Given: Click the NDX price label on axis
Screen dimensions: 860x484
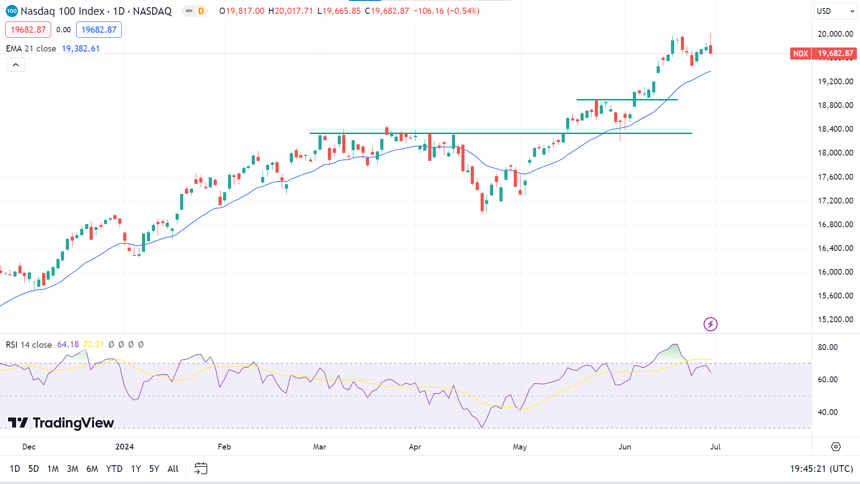Looking at the screenshot, I should (x=800, y=54).
